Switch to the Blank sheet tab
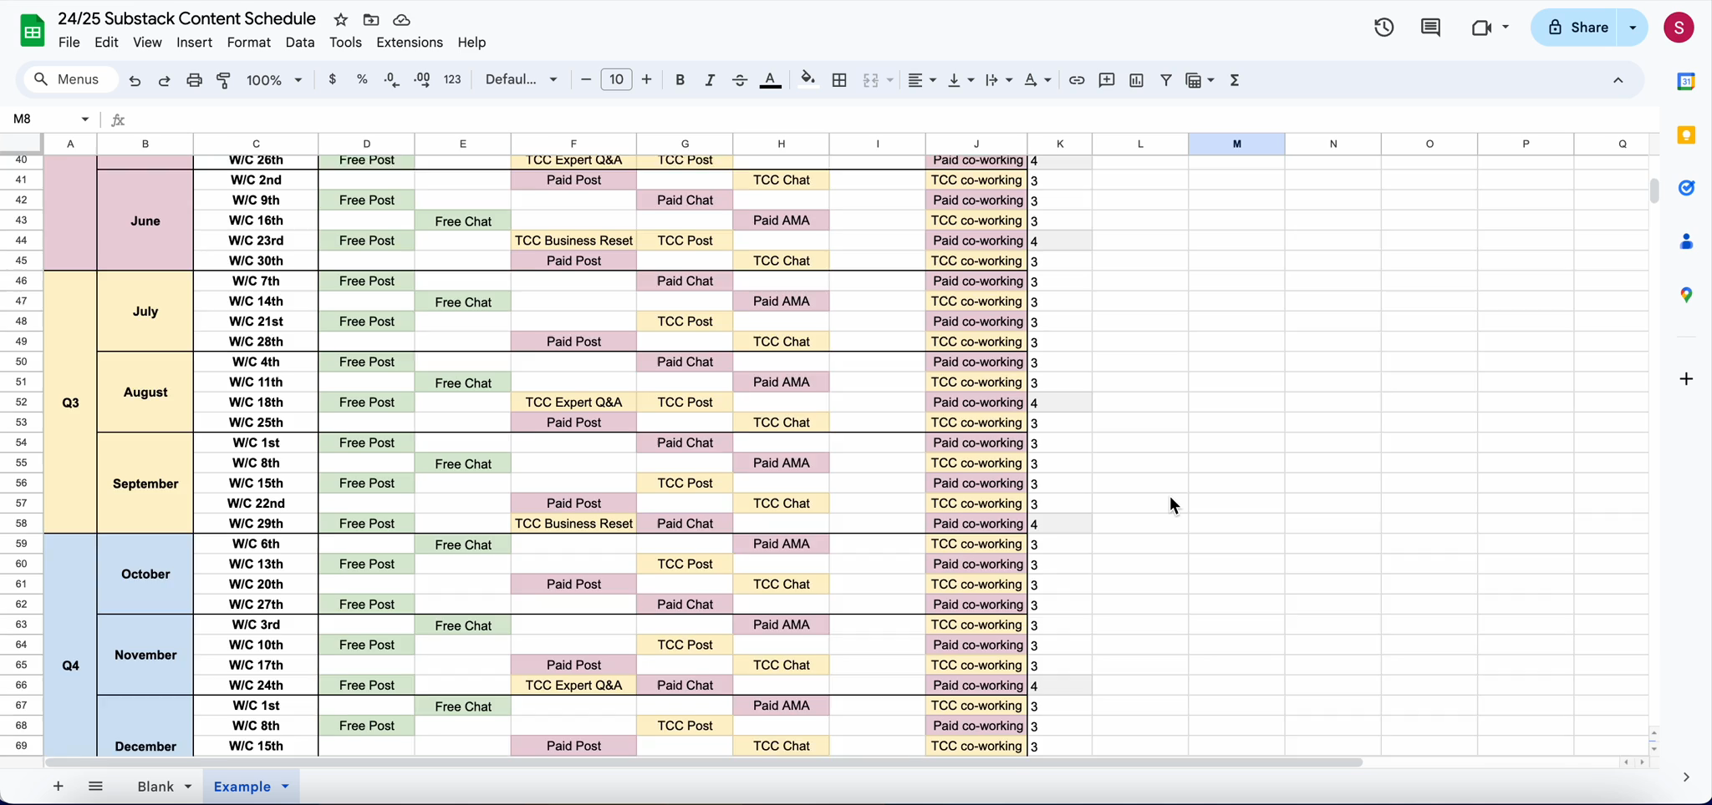The width and height of the screenshot is (1712, 805). coord(155,786)
